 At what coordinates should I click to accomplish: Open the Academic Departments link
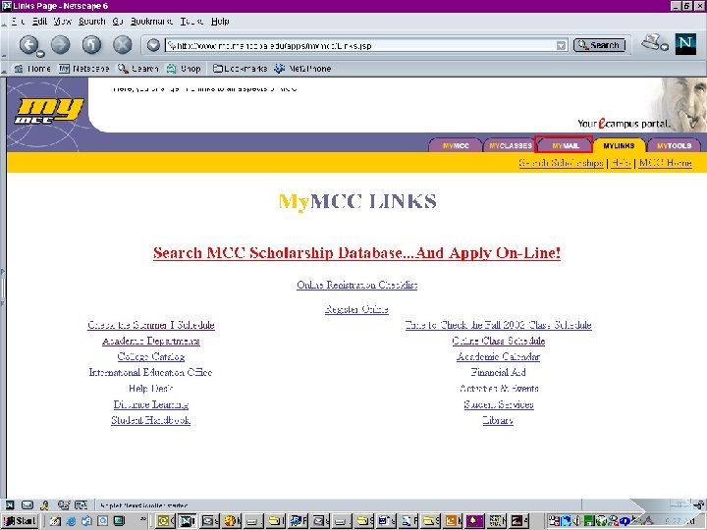151,341
